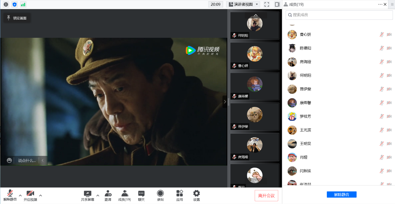Start 共享屏幕 screen sharing
This screenshot has width=395, height=204.
(88, 195)
